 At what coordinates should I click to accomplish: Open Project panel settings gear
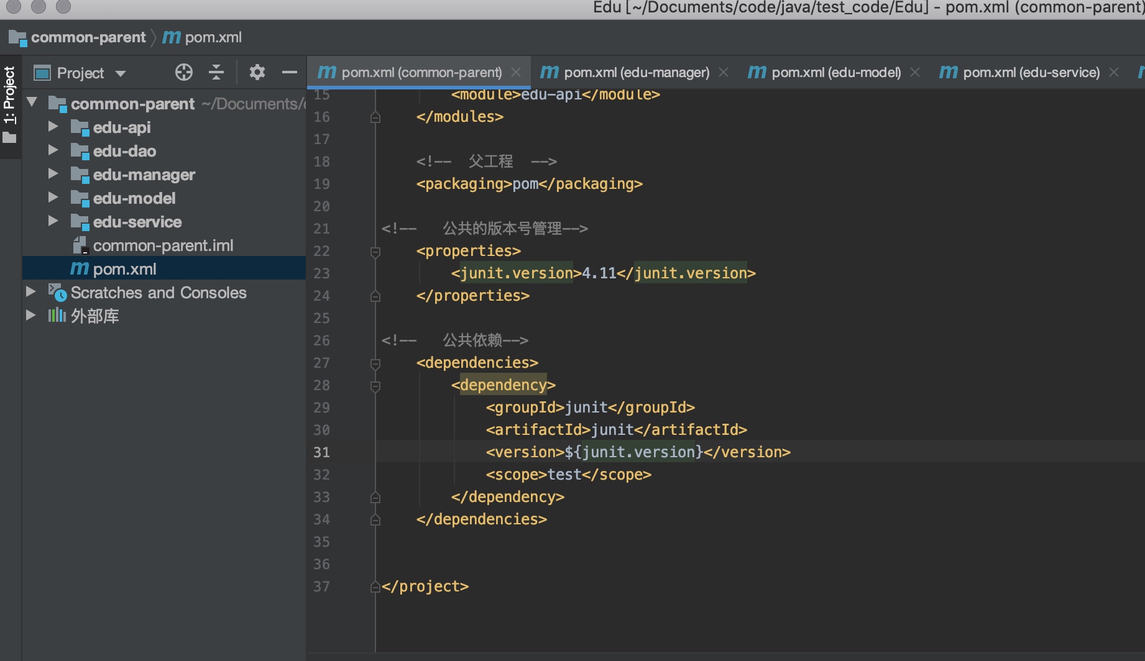257,73
